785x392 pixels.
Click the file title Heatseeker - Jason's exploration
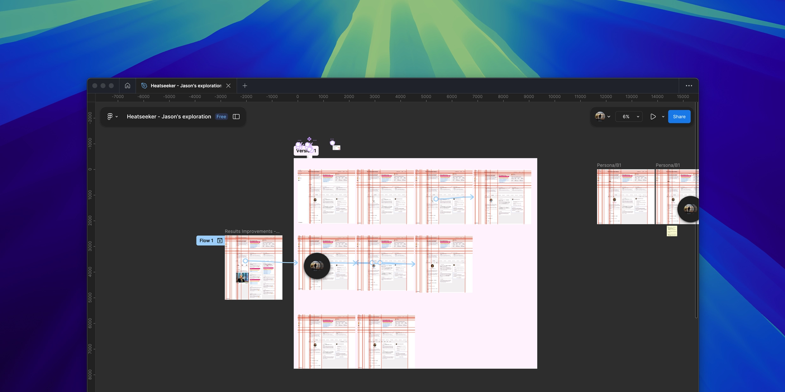tap(169, 117)
